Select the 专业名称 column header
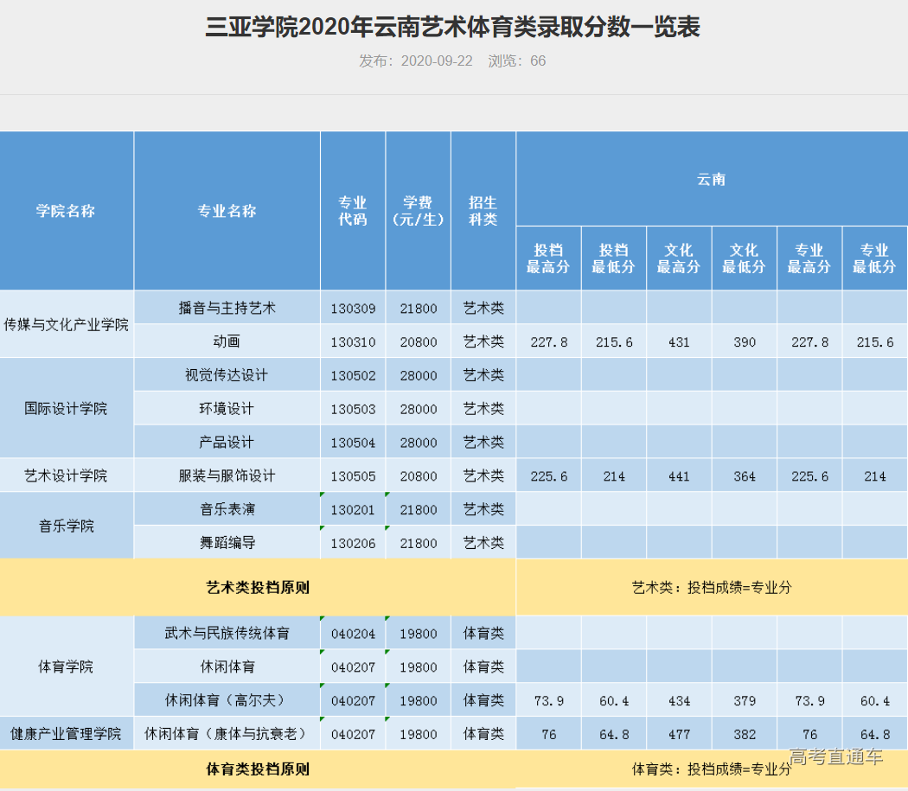The width and height of the screenshot is (908, 791). click(x=227, y=209)
